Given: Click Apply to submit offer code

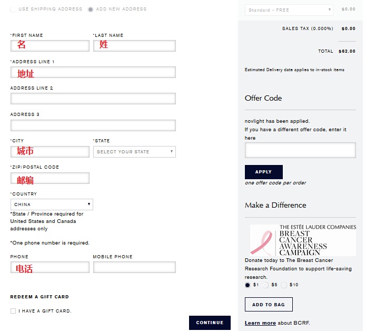Looking at the screenshot, I should coord(264,172).
